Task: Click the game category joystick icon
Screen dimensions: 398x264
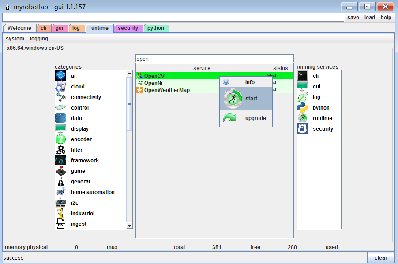Action: tap(60, 171)
